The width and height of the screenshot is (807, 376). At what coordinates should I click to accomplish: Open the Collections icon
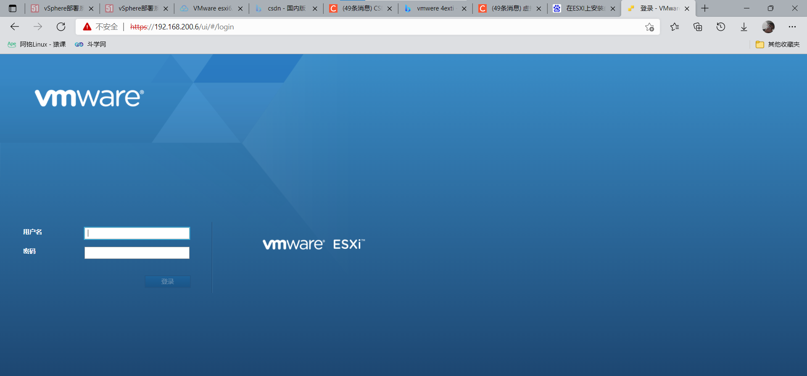pyautogui.click(x=698, y=27)
